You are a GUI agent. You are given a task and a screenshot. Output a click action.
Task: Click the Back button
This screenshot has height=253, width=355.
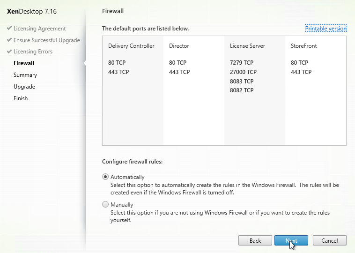255,240
